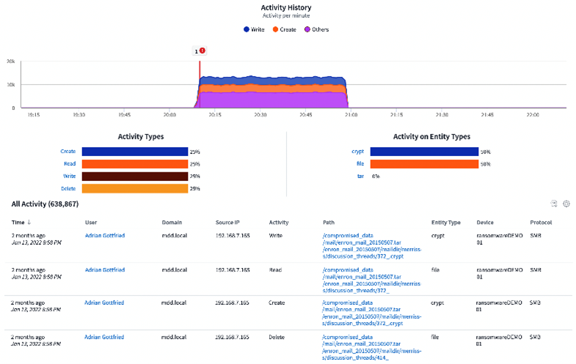The height and width of the screenshot is (364, 576).
Task: Click the Time column sort arrow
Action: (x=30, y=222)
